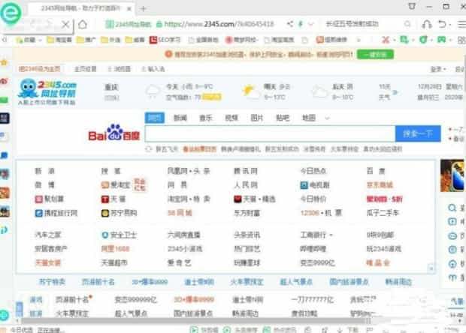Select the 贴吧 search tab
This screenshot has width=466, height=333.
(283, 118)
